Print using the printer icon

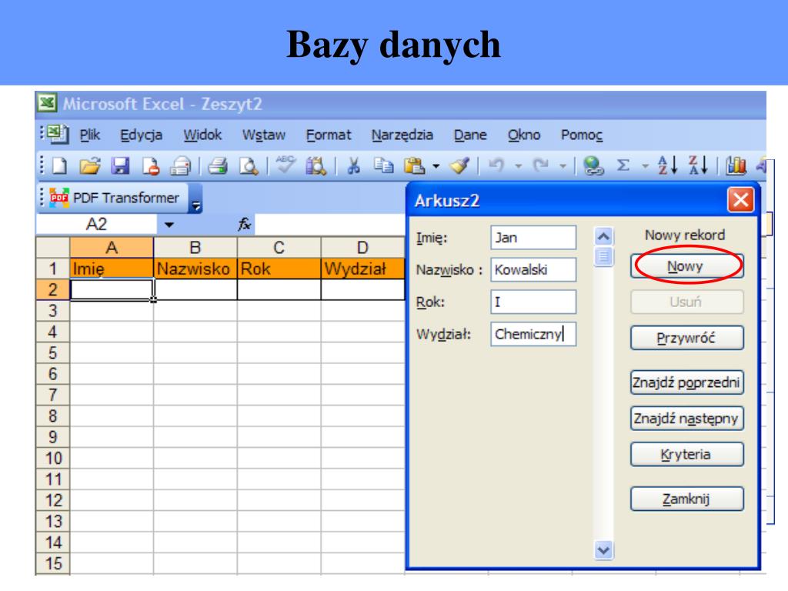tap(218, 165)
